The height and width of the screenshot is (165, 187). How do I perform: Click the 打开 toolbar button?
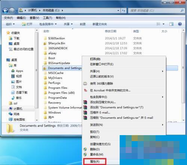tap(27, 24)
